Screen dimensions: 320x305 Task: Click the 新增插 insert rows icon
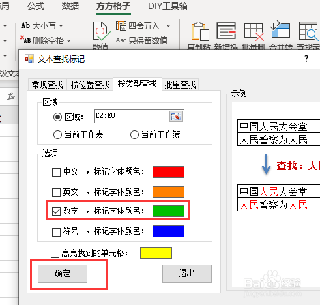click(x=226, y=31)
